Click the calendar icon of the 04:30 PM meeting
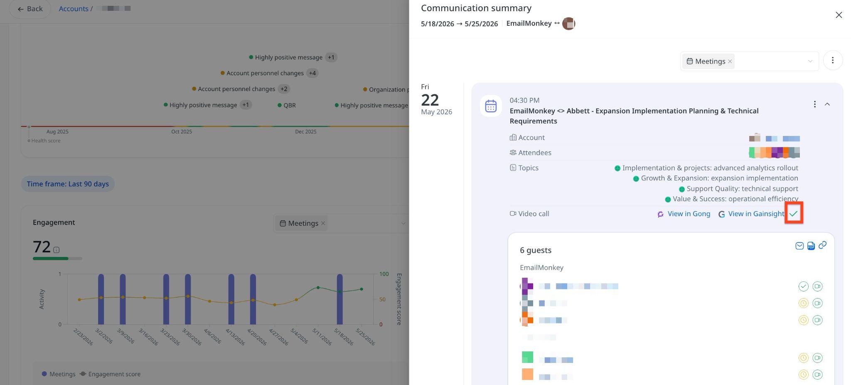Image resolution: width=851 pixels, height=385 pixels. [491, 106]
